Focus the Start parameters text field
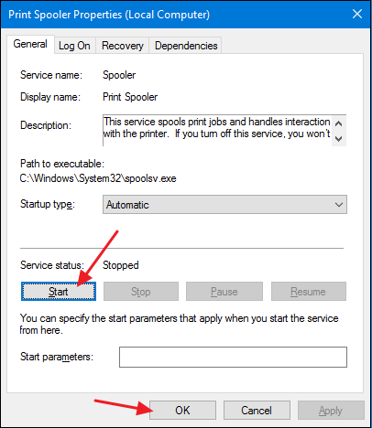 click(x=233, y=357)
